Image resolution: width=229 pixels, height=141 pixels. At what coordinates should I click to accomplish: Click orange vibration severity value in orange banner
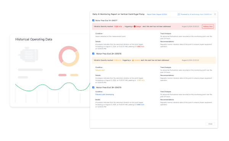117,60
